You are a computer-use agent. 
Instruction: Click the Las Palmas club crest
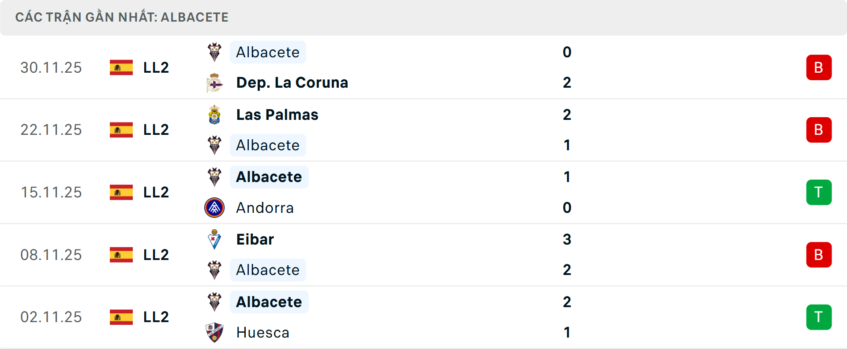[214, 115]
